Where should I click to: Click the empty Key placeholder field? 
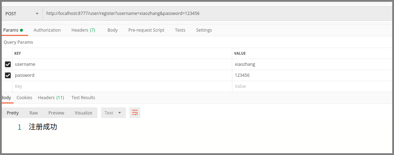click(122, 86)
